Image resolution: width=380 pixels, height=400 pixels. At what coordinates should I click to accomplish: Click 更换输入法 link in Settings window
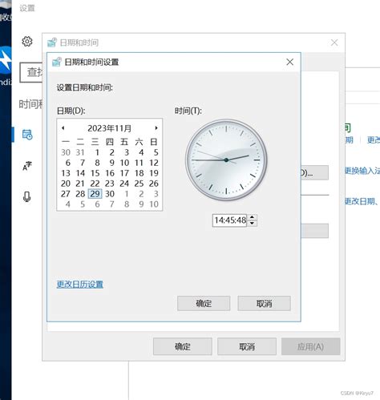pyautogui.click(x=362, y=171)
